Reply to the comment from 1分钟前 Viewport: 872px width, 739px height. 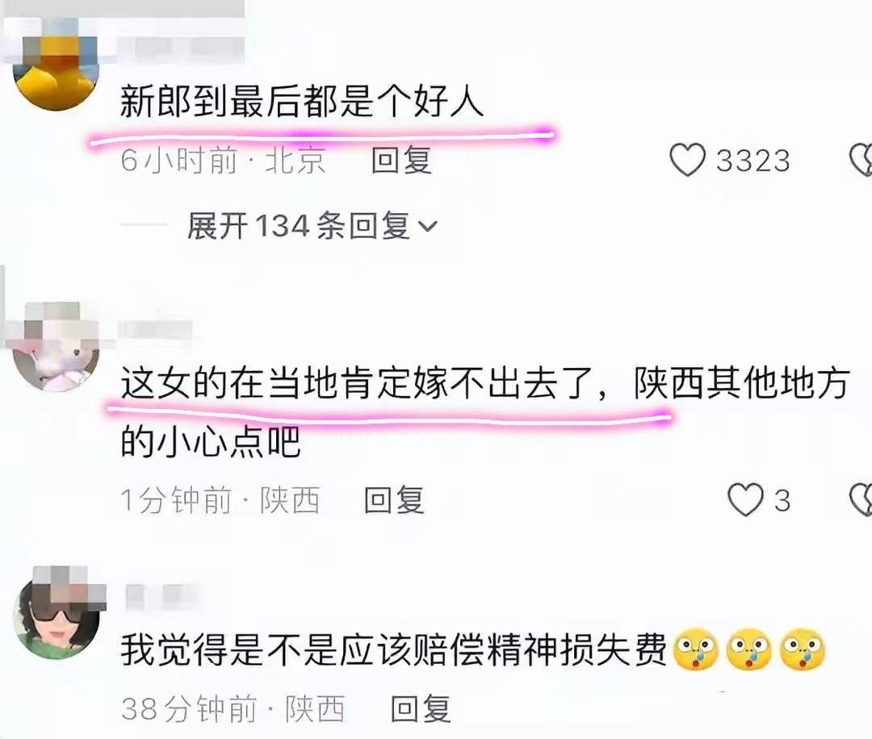(394, 499)
